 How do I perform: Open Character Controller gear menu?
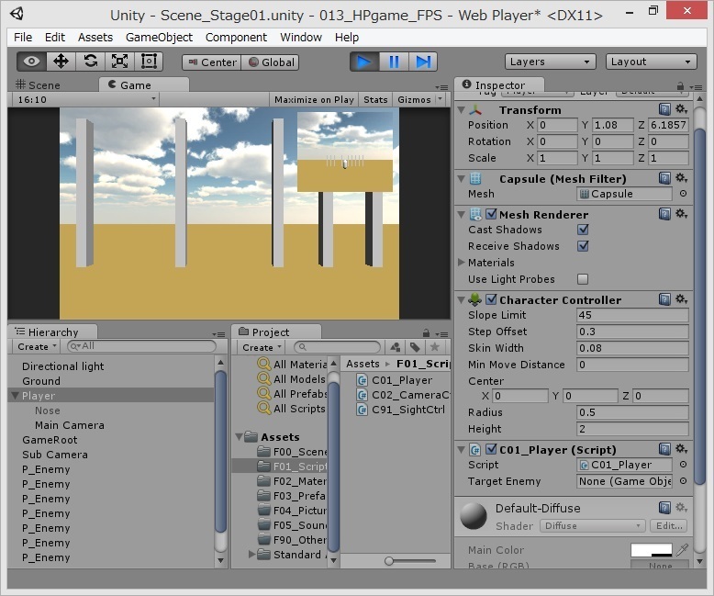tap(681, 298)
